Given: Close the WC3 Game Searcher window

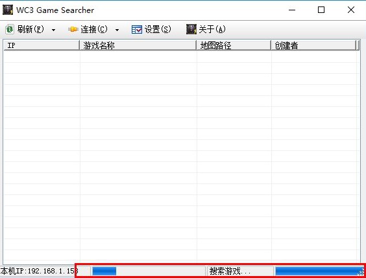Looking at the screenshot, I should coord(351,10).
